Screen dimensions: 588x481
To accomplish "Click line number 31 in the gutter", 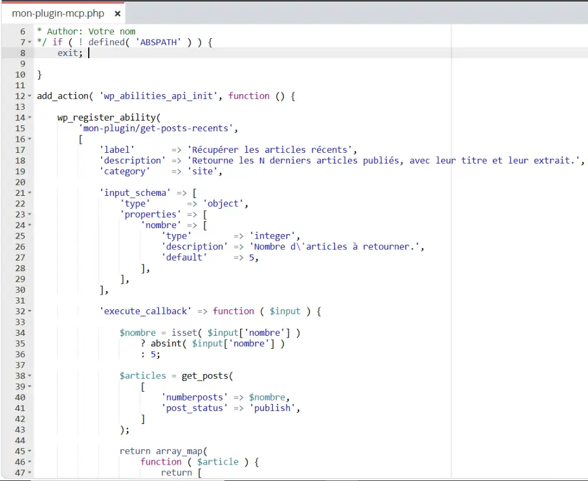I will point(20,300).
